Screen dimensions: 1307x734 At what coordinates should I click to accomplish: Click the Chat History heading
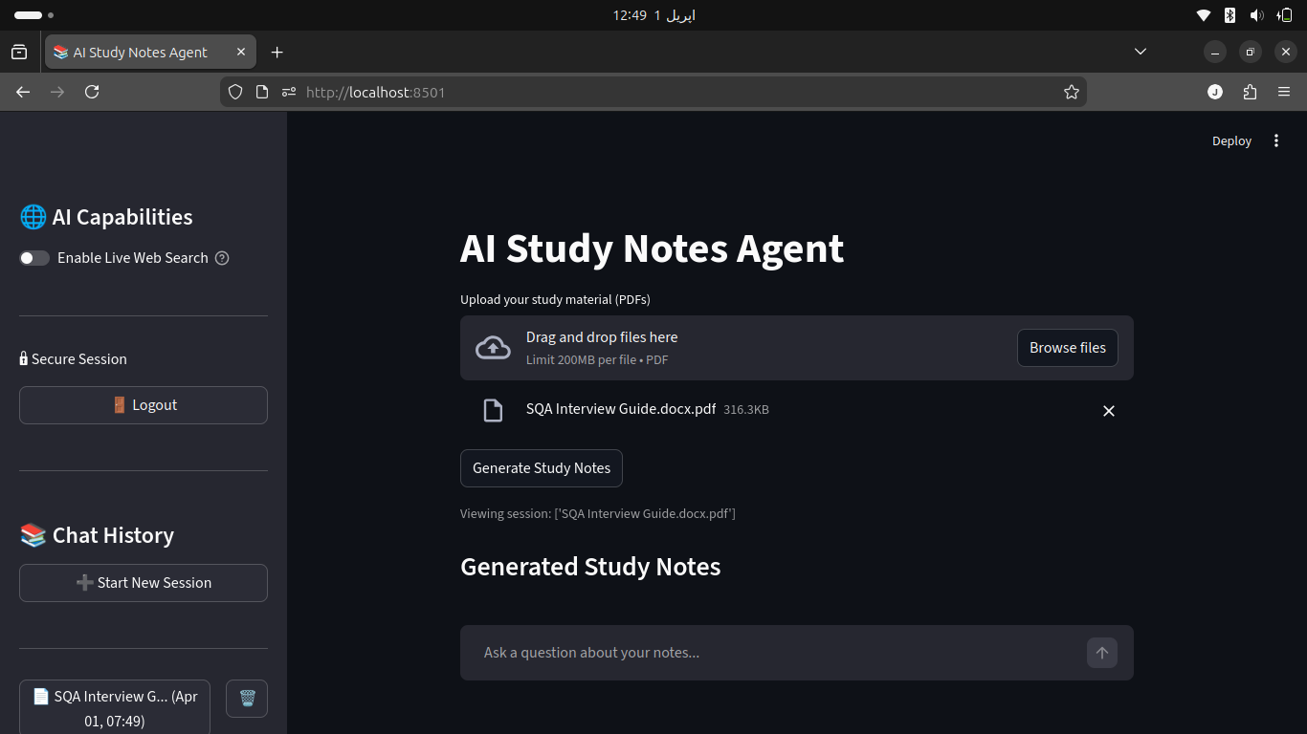(97, 535)
